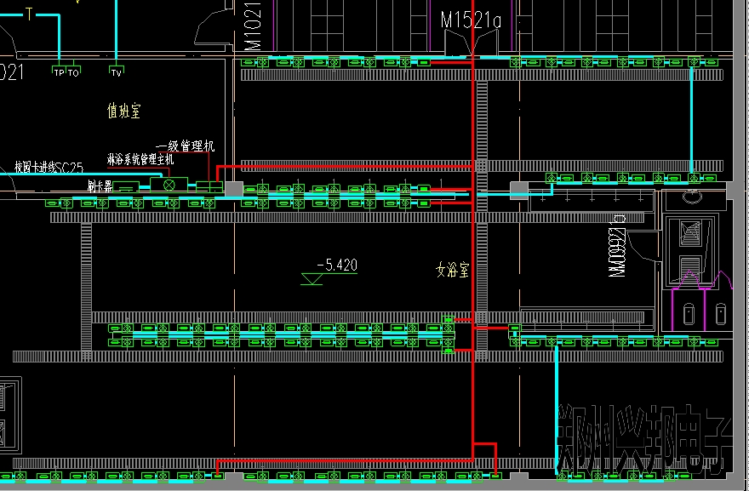
Task: Select the 女浴室 room label
Action: (x=453, y=271)
